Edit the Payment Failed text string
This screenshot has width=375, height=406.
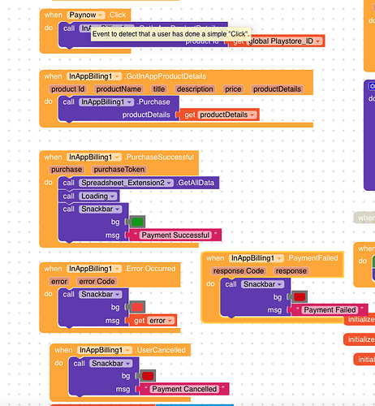330,309
